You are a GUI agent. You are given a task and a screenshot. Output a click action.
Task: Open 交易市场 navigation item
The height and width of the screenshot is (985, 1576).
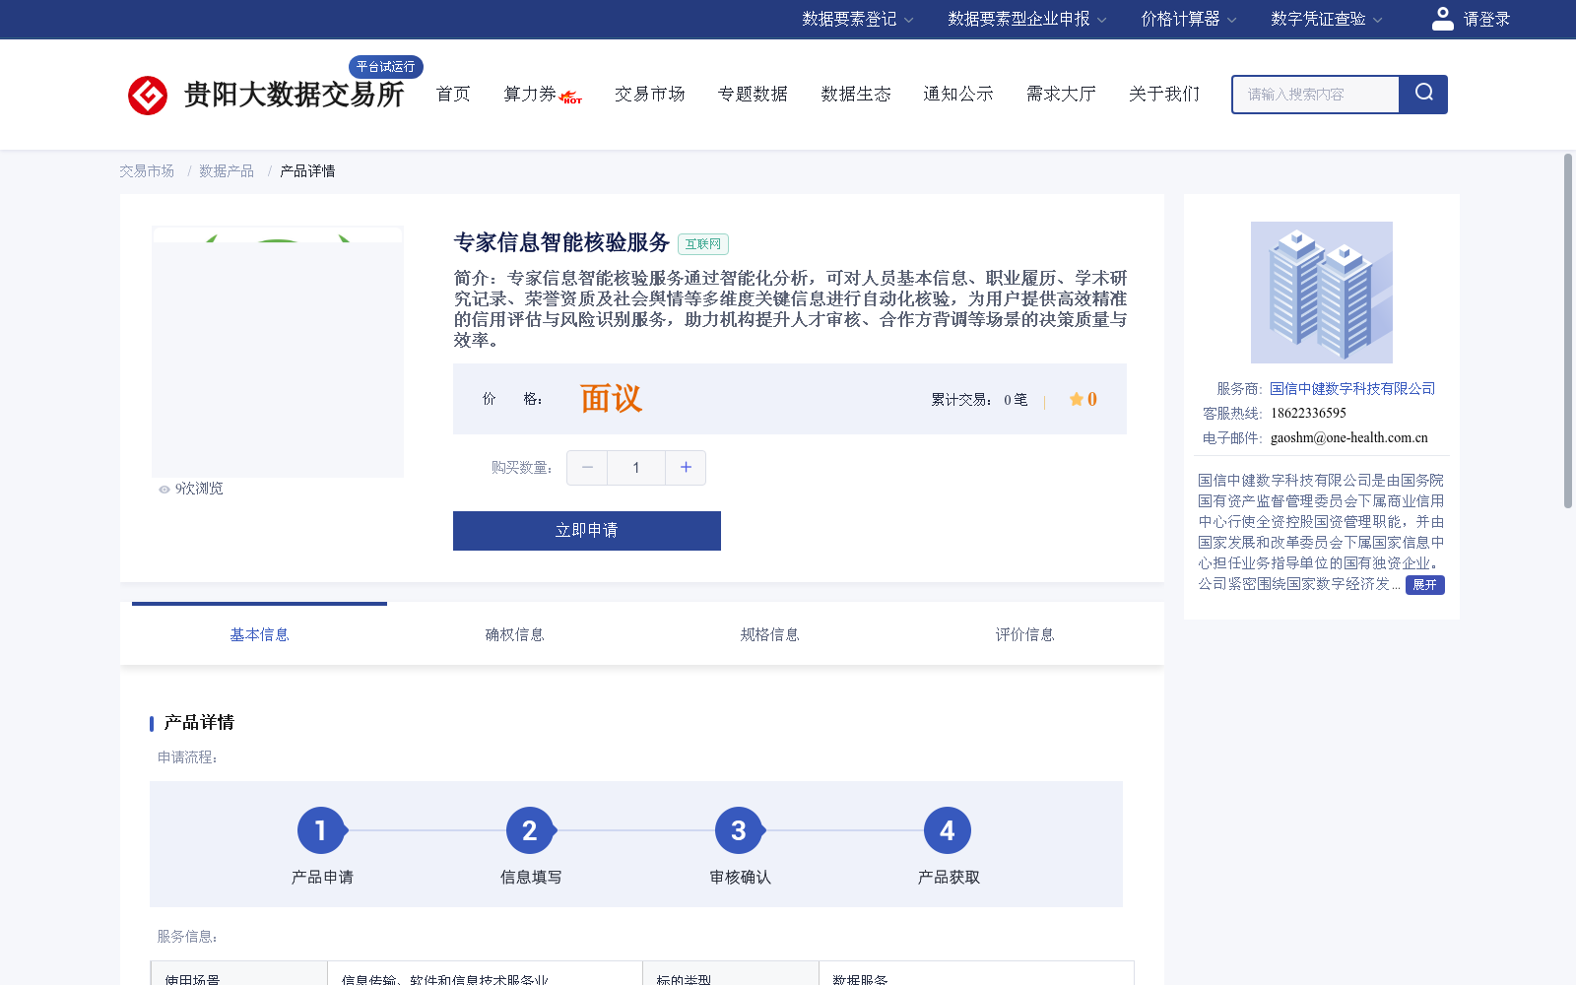click(x=650, y=94)
